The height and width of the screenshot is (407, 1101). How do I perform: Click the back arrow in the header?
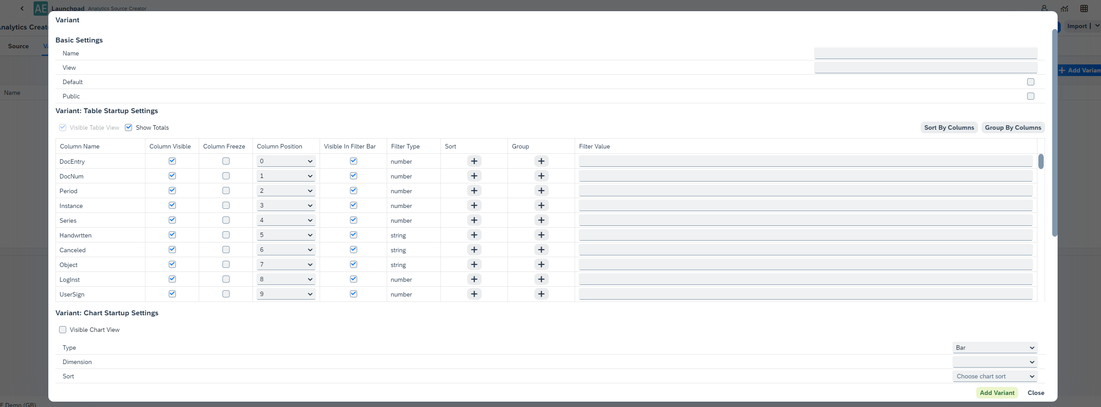[x=22, y=8]
